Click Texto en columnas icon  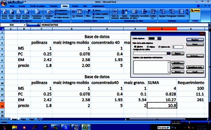pos(115,14)
